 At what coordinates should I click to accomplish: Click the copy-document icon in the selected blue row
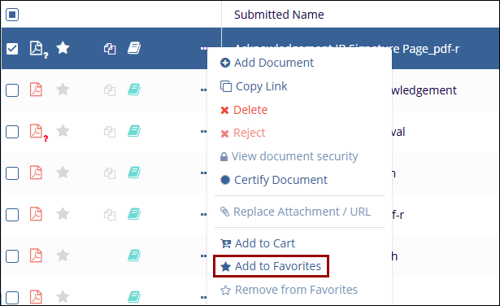(x=110, y=49)
